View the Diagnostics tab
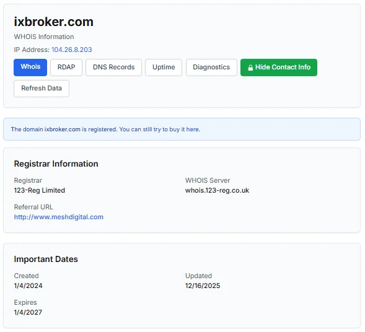Viewport: 365px width, 332px height. pyautogui.click(x=211, y=68)
